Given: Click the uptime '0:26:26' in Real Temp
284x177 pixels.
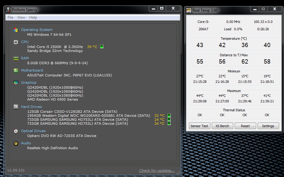Looking at the screenshot, I should 263,29.
